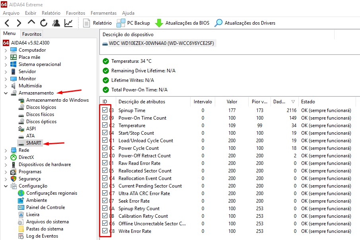Click the Programas icon in the tree

(x=14, y=172)
